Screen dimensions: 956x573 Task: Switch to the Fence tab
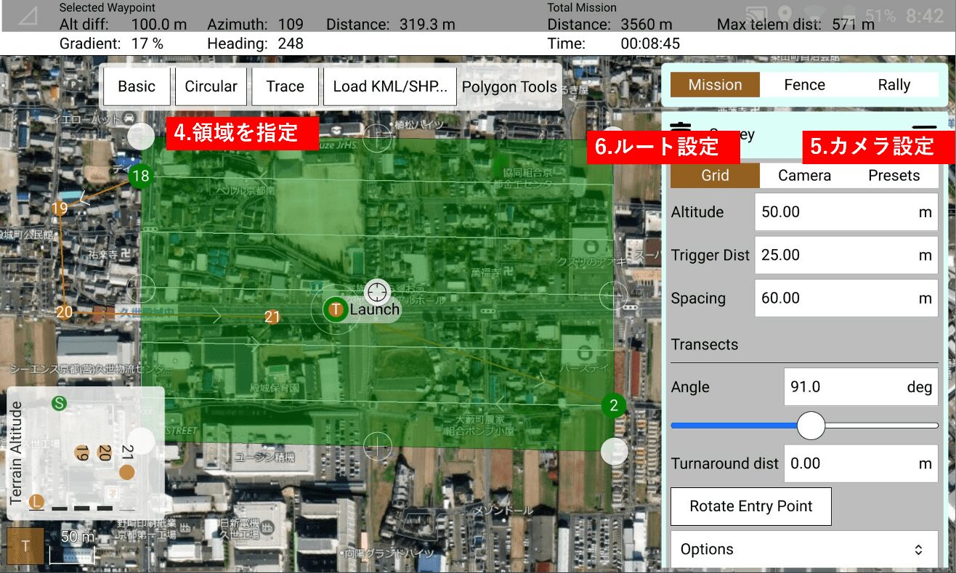click(x=804, y=85)
